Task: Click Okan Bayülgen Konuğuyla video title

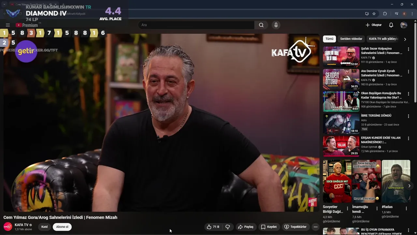Action: pyautogui.click(x=381, y=95)
